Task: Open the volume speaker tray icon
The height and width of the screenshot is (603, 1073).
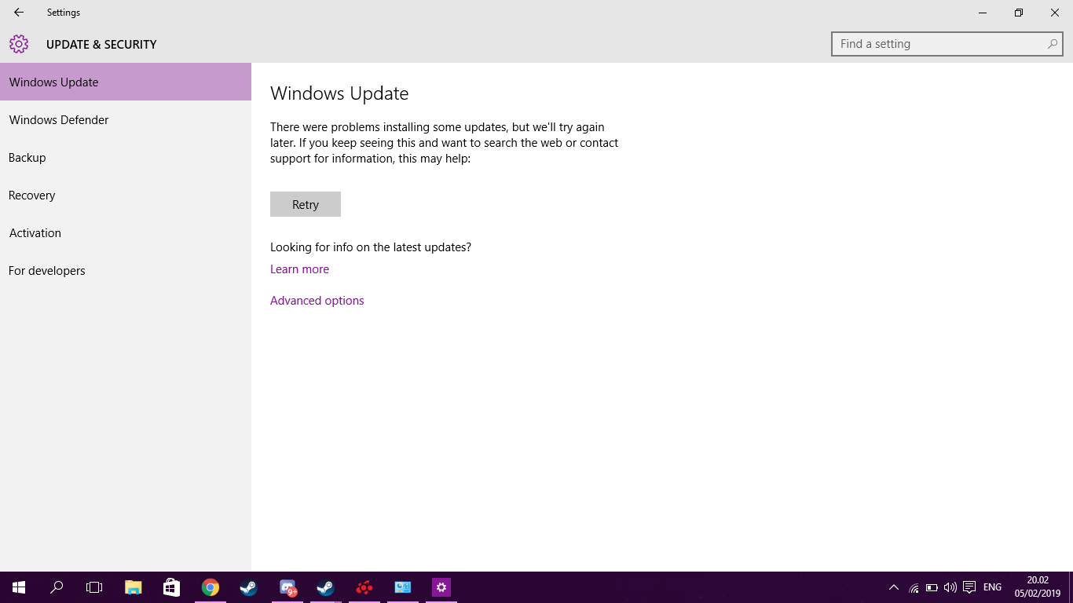Action: point(950,587)
